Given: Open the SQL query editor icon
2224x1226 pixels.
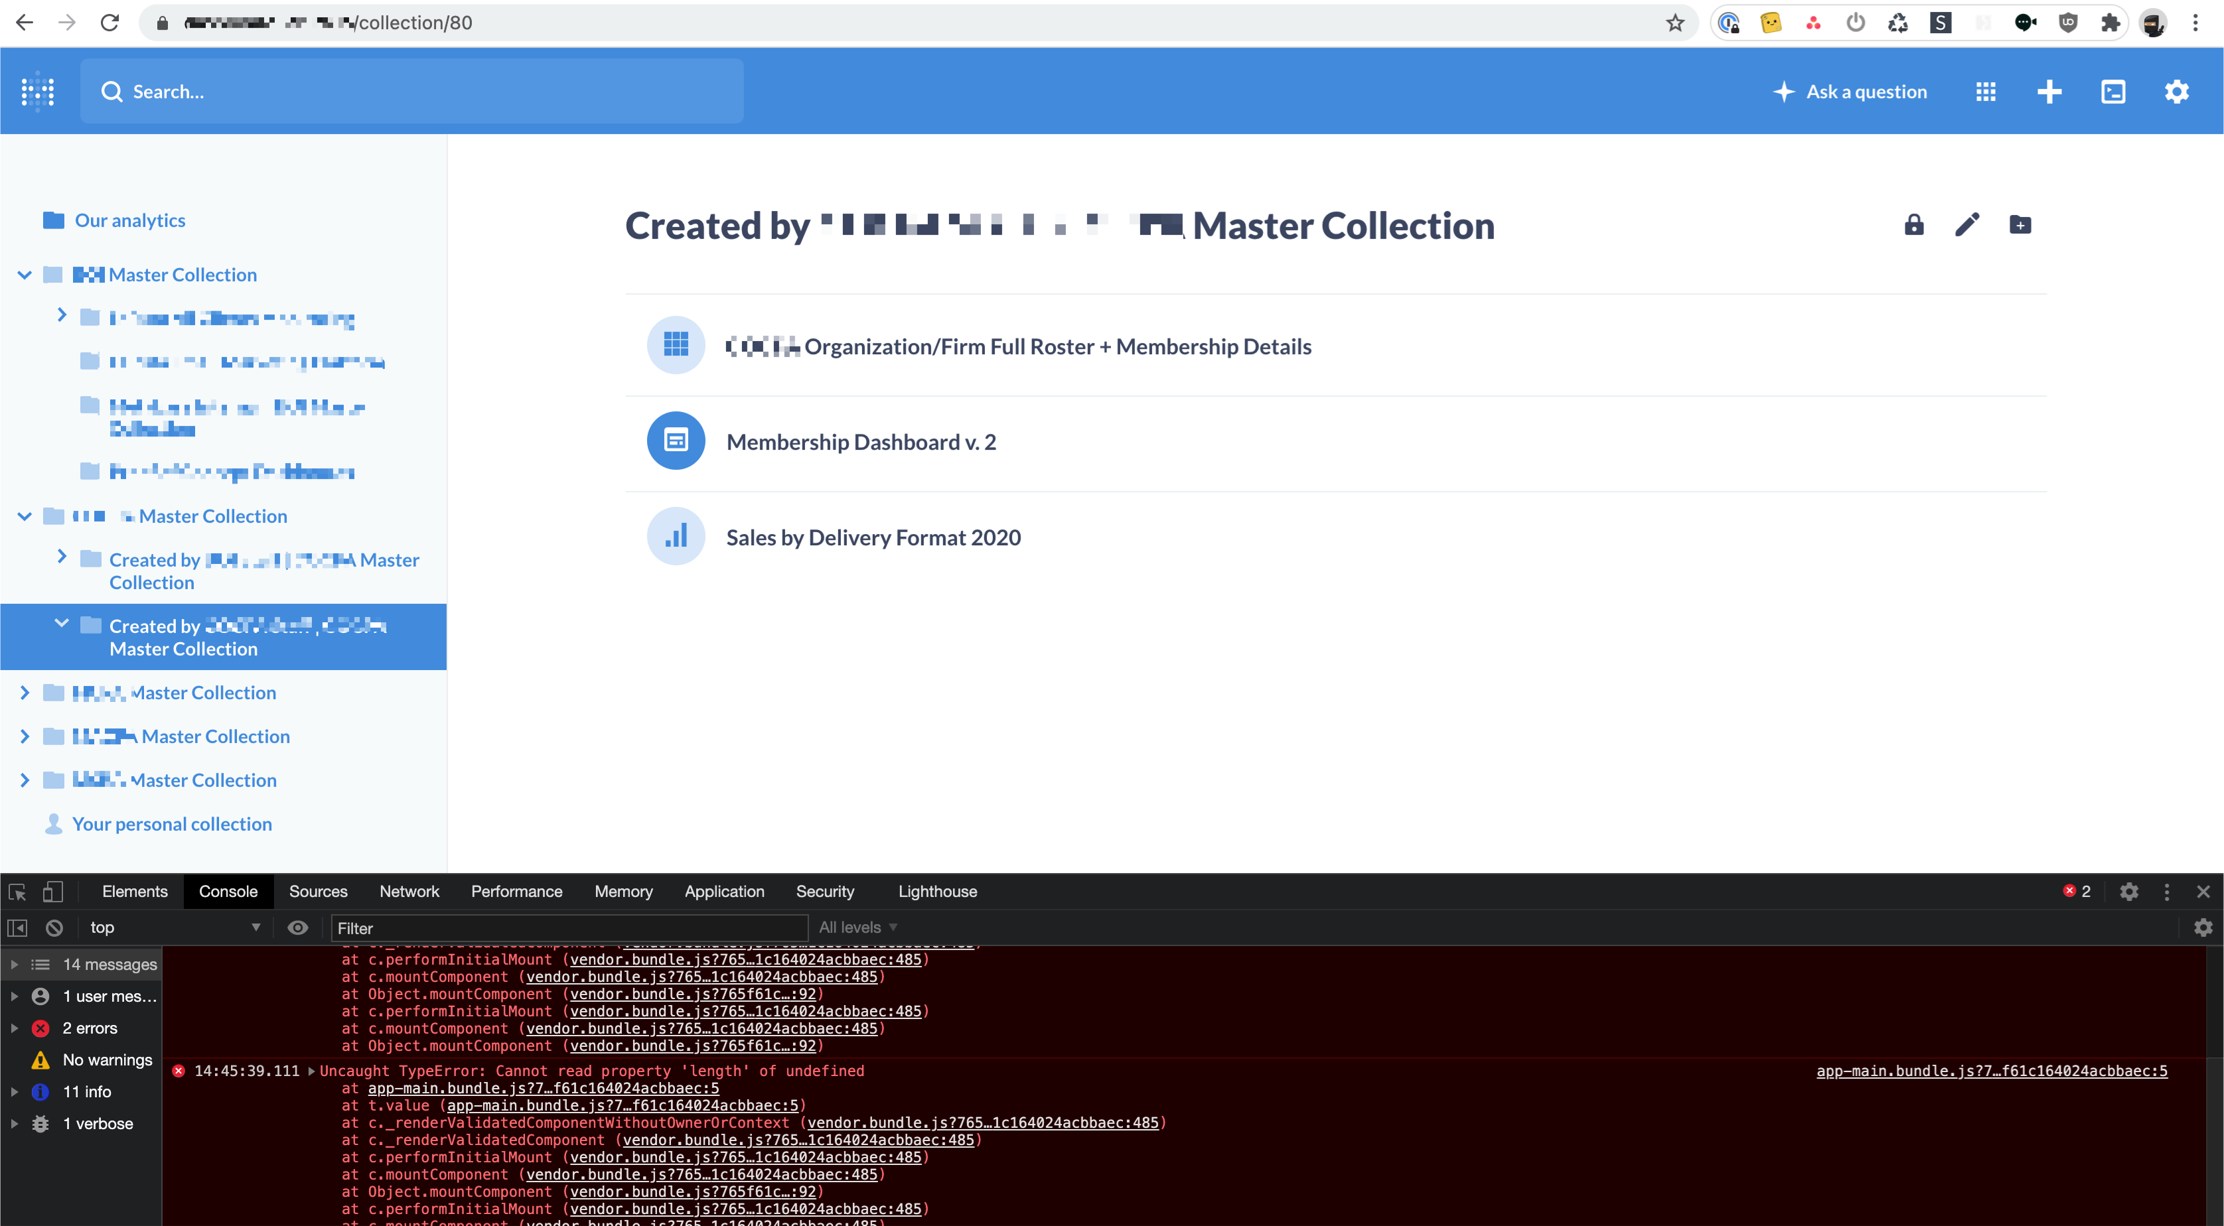Looking at the screenshot, I should (x=2113, y=92).
